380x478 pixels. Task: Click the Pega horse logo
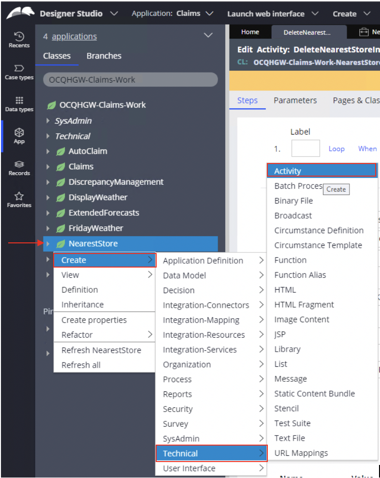[x=20, y=13]
